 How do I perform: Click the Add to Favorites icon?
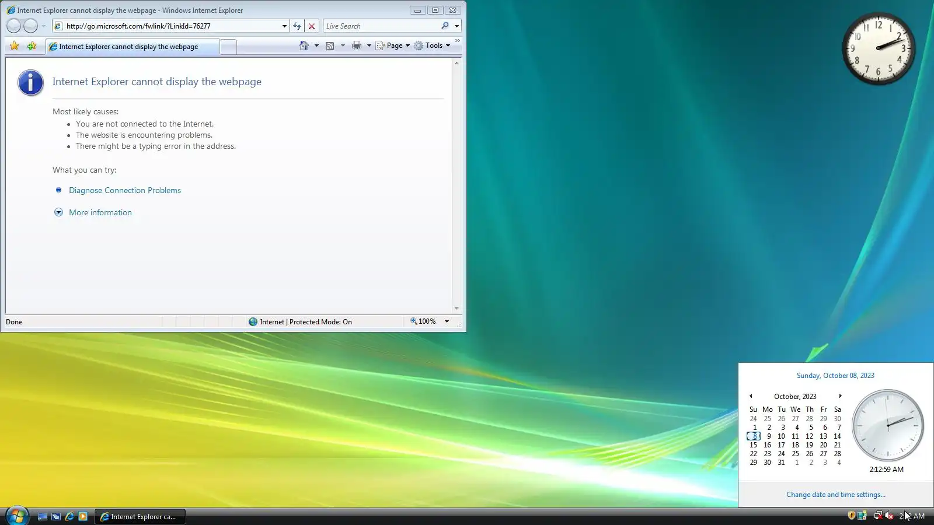click(32, 46)
